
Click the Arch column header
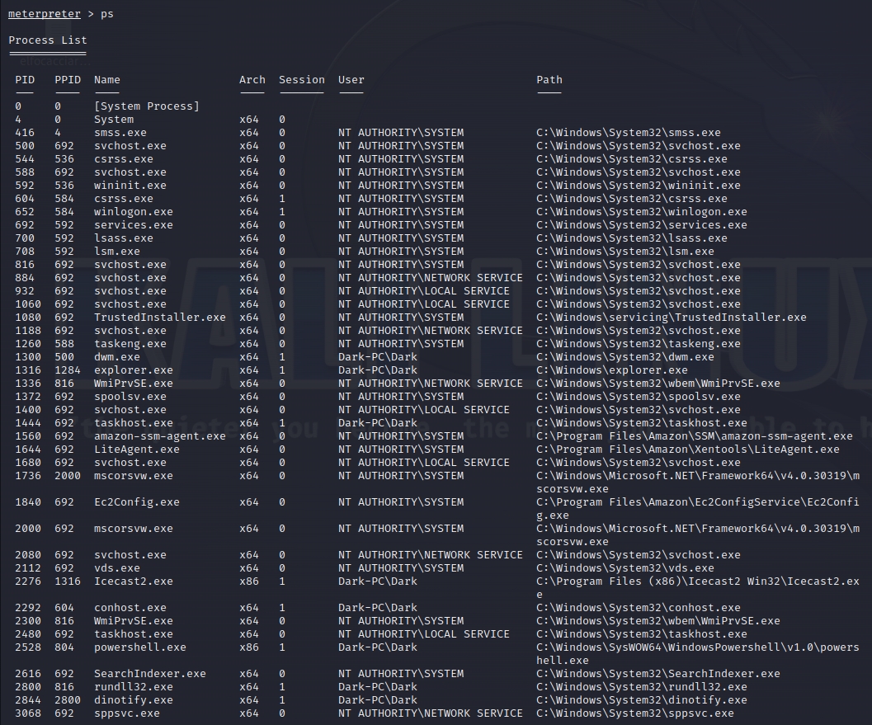[x=252, y=80]
